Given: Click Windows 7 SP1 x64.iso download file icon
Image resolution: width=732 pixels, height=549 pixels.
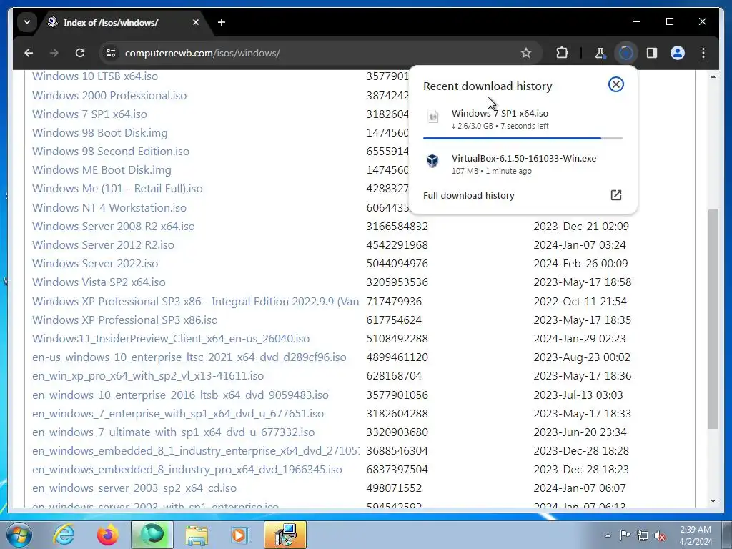Looking at the screenshot, I should pos(432,117).
